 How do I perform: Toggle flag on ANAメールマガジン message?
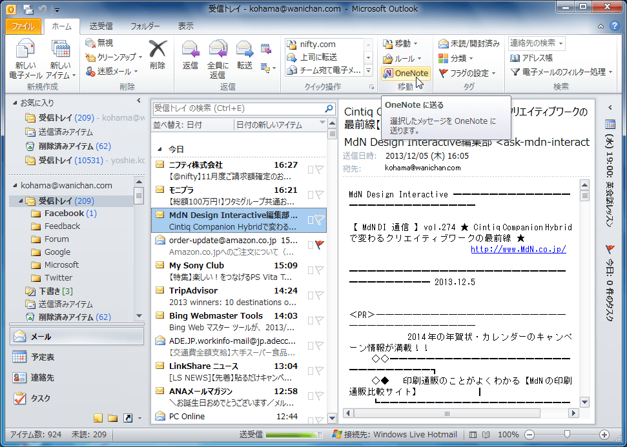(x=319, y=396)
